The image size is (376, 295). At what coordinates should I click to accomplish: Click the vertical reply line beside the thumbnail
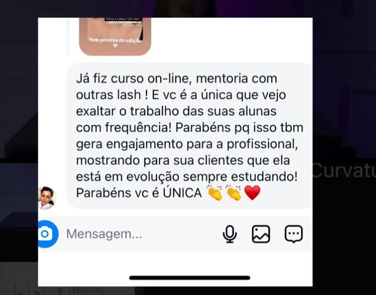[68, 37]
